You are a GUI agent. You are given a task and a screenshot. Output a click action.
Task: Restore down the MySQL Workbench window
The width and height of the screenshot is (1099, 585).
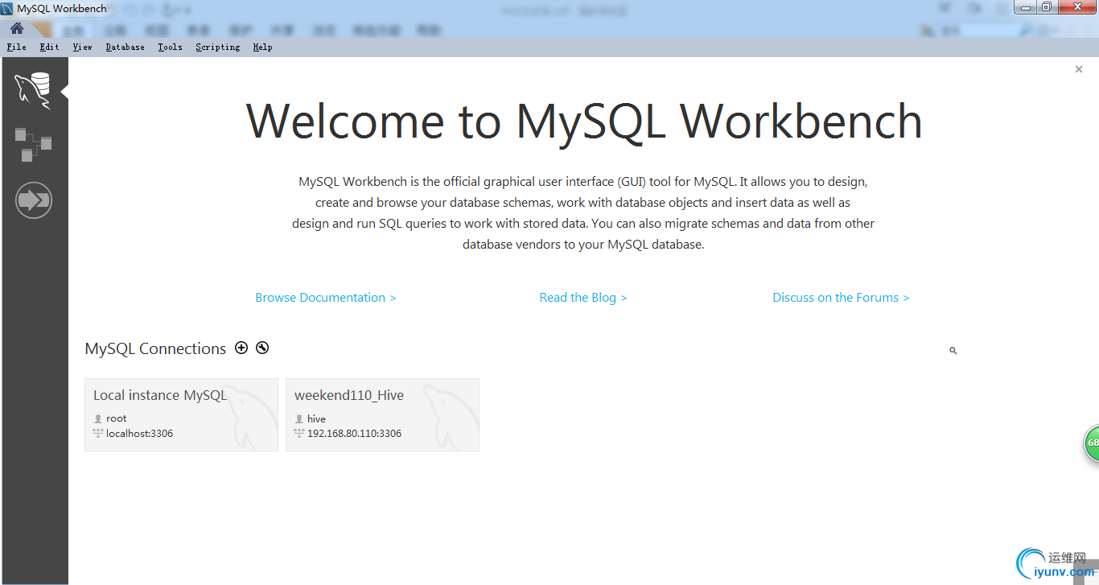(x=1047, y=7)
